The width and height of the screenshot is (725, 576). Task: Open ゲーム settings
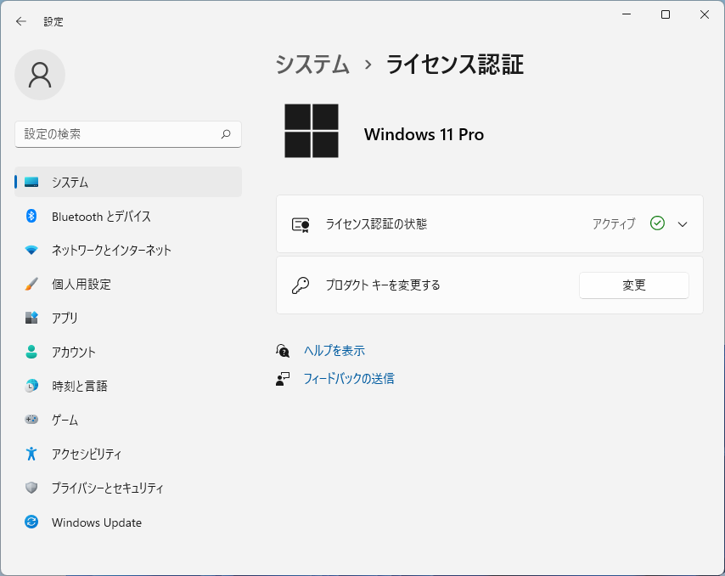[x=128, y=420]
